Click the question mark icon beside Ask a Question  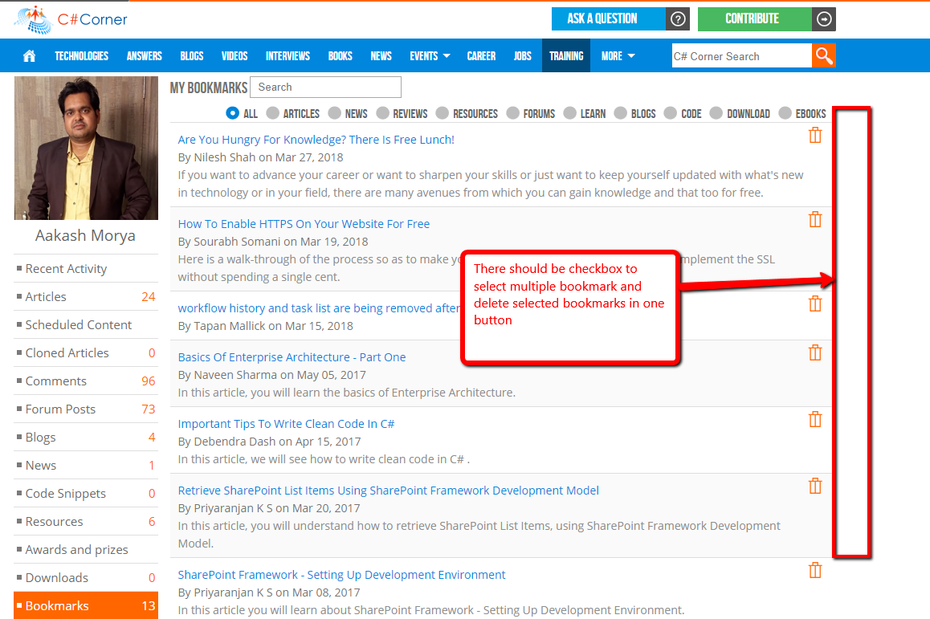tap(678, 19)
